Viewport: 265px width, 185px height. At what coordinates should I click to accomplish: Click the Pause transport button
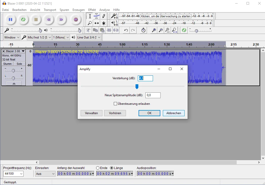click(x=10, y=19)
